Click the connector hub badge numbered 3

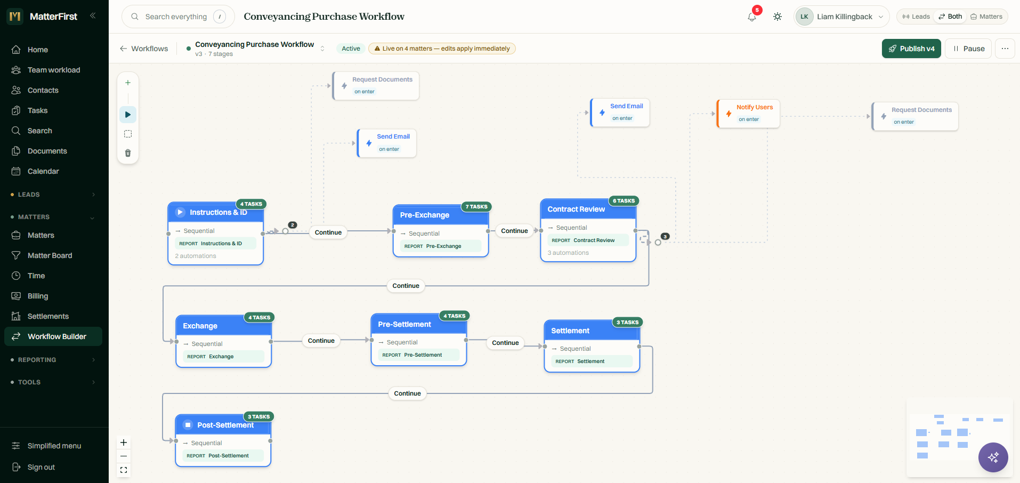coord(665,236)
